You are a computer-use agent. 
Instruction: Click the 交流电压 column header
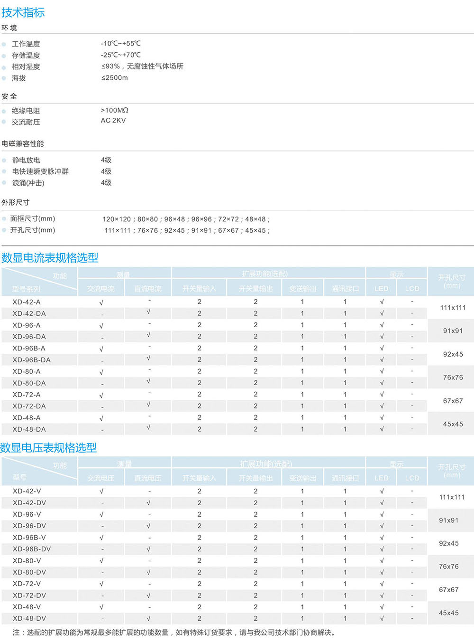point(100,478)
